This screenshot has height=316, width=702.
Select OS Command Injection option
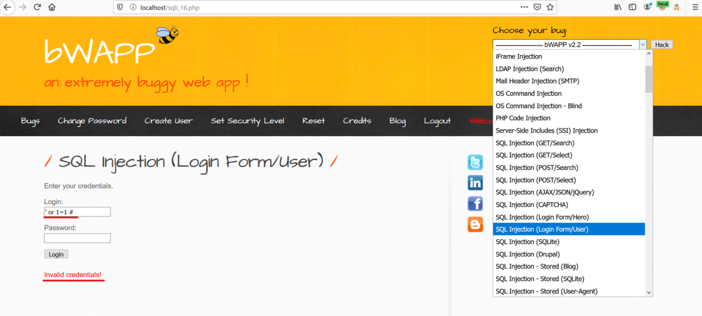tap(569, 93)
